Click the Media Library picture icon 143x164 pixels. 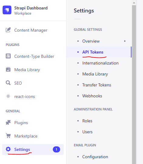pyautogui.click(x=8, y=69)
